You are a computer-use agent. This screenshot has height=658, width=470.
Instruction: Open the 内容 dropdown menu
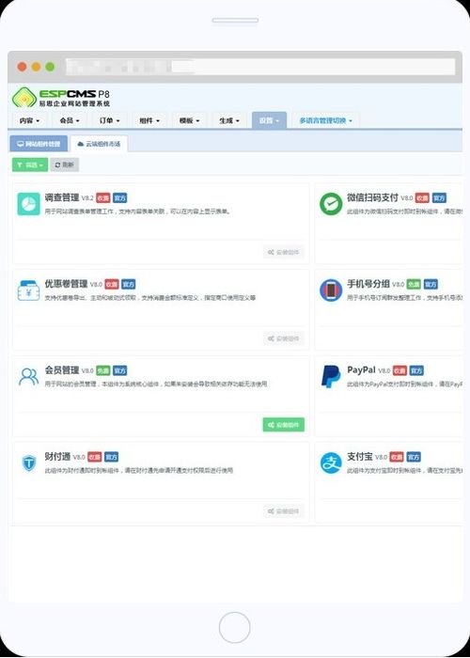[x=29, y=120]
